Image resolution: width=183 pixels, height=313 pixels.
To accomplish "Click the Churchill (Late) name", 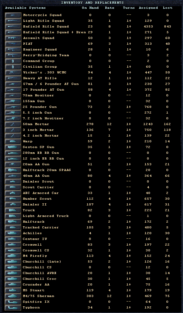I will click(42, 262).
